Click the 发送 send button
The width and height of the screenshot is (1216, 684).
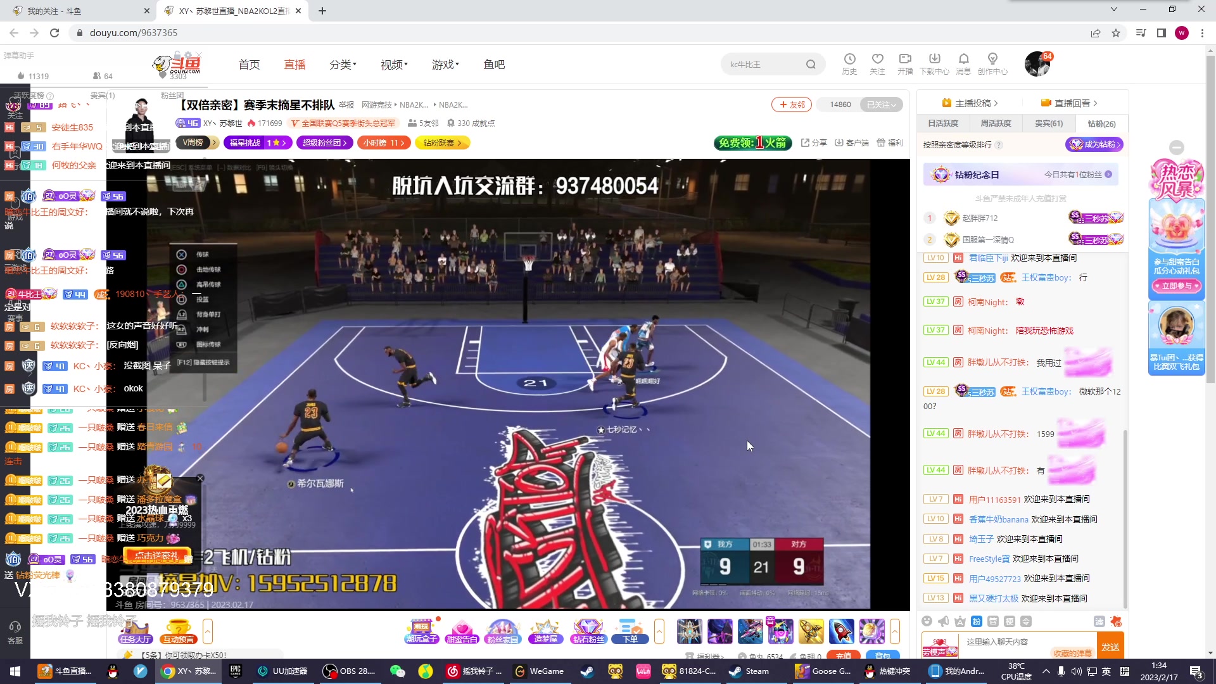coord(1110,646)
